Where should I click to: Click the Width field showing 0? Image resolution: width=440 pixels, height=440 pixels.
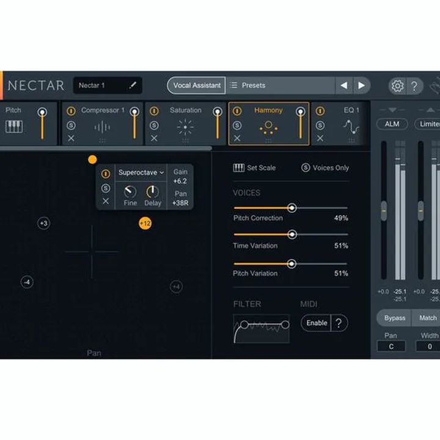point(428,346)
